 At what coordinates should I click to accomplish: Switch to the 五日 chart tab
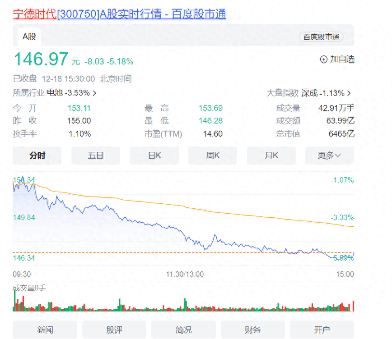(95, 156)
